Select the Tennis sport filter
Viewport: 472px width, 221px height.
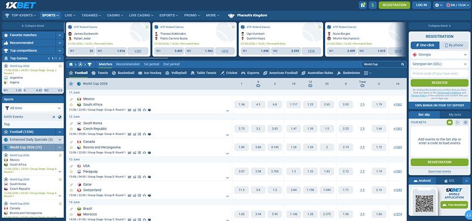[100, 73]
